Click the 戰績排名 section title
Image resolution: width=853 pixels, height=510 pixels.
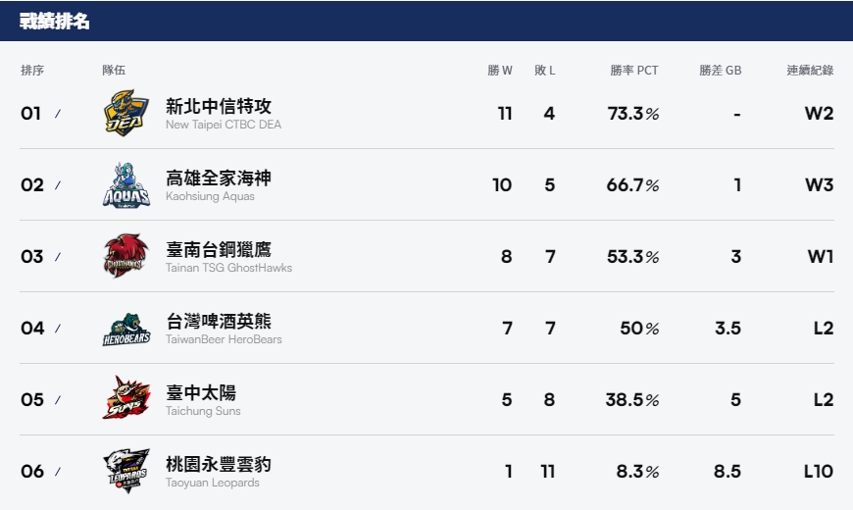[54, 22]
